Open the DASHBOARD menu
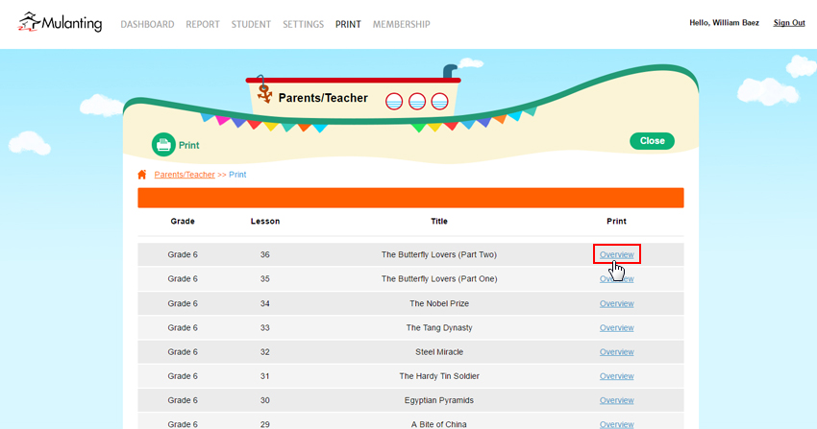 click(x=147, y=24)
